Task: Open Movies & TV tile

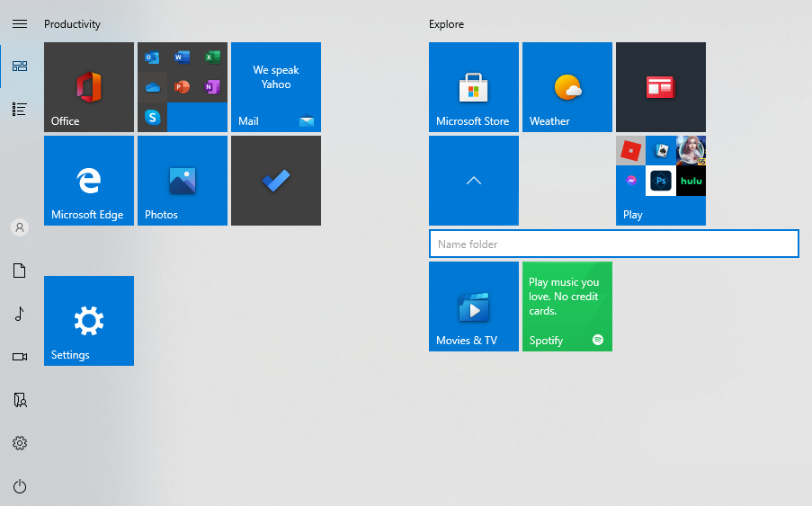Action: (x=473, y=306)
